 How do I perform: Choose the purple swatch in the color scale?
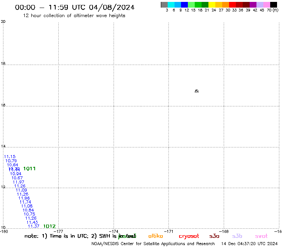(253, 5)
